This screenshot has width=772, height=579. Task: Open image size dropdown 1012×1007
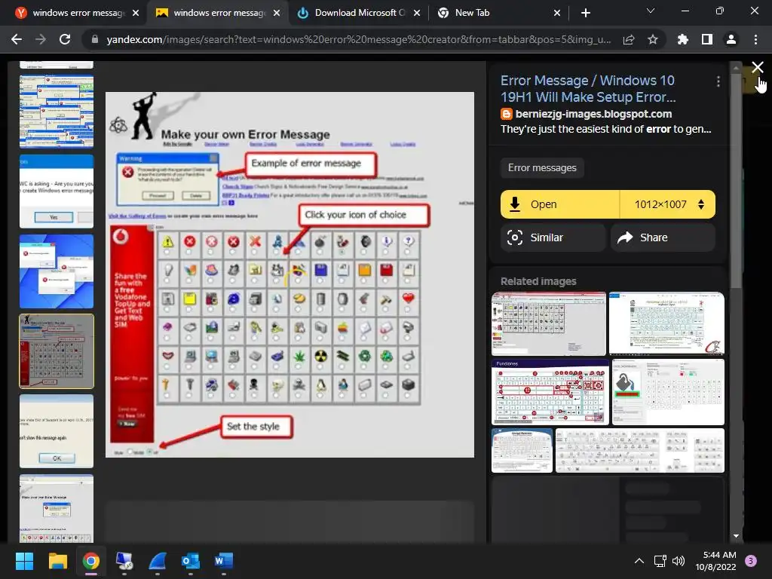[668, 204]
